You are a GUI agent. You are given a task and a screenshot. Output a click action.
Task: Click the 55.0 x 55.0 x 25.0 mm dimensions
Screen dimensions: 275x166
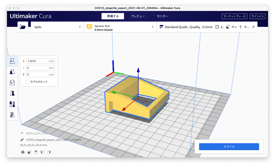34,145
